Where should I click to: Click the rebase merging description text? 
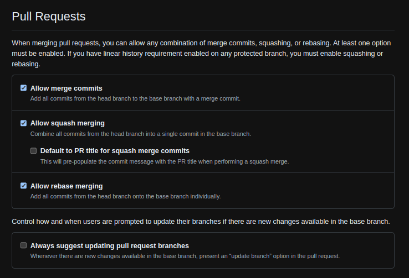pos(125,196)
